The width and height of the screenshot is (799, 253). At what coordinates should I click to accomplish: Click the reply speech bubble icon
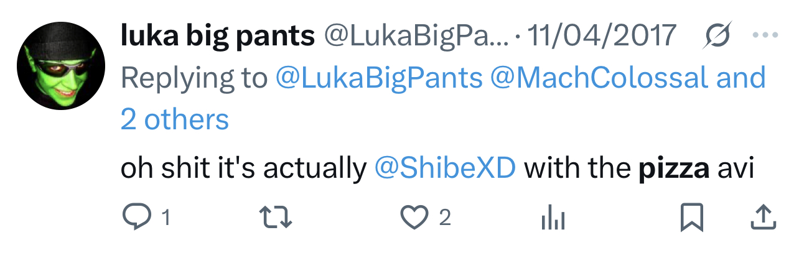pos(134,218)
